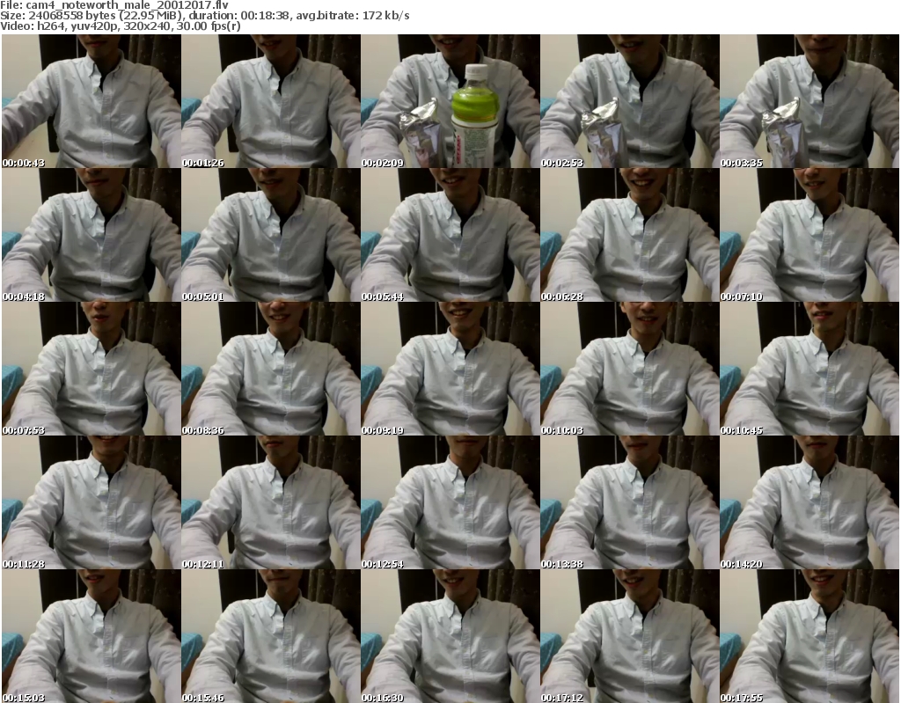The height and width of the screenshot is (703, 901).
Task: Open the frame labeled 00:10:03
Action: pyautogui.click(x=630, y=369)
